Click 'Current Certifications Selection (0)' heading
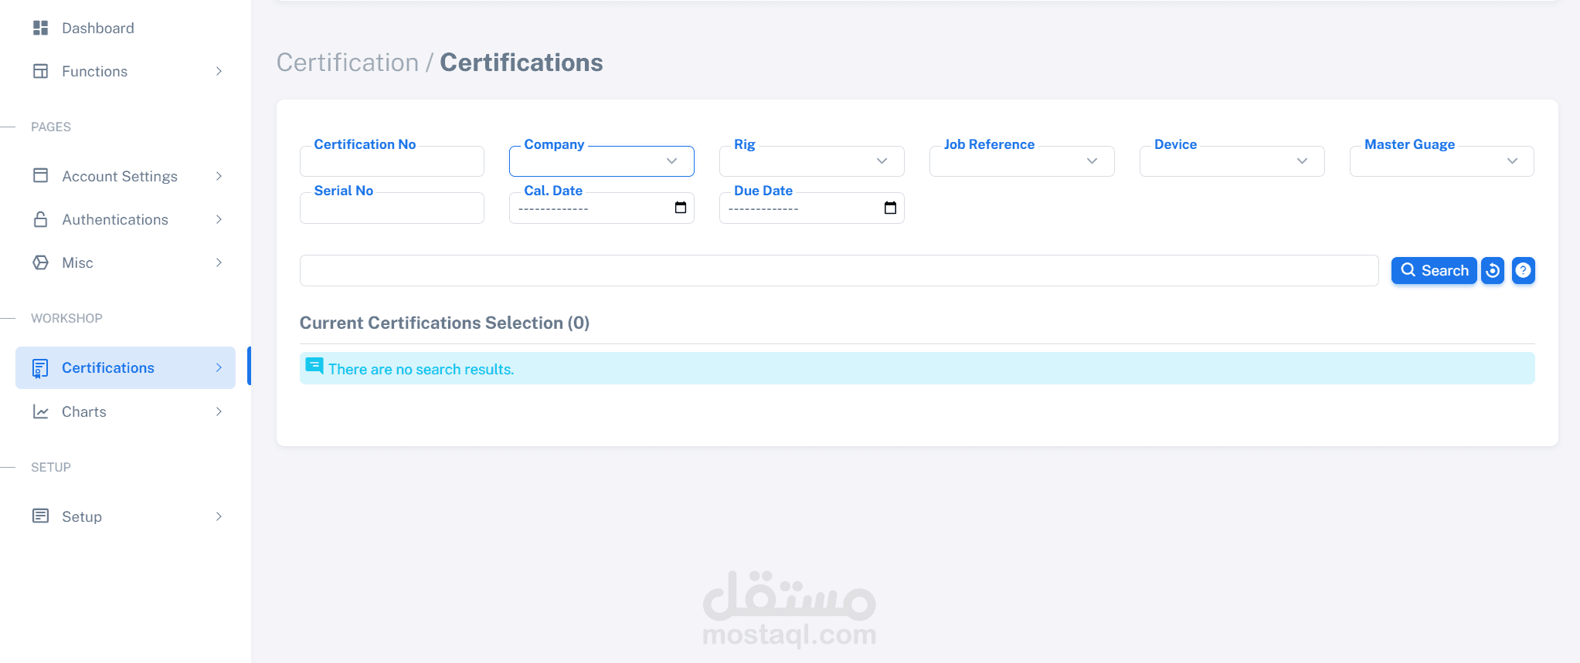Image resolution: width=1580 pixels, height=663 pixels. tap(444, 323)
